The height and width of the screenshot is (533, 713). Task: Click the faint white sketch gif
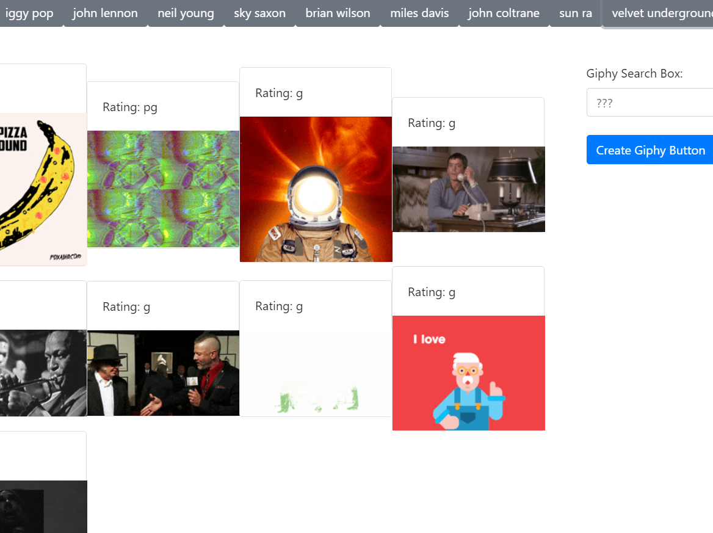[x=316, y=373]
